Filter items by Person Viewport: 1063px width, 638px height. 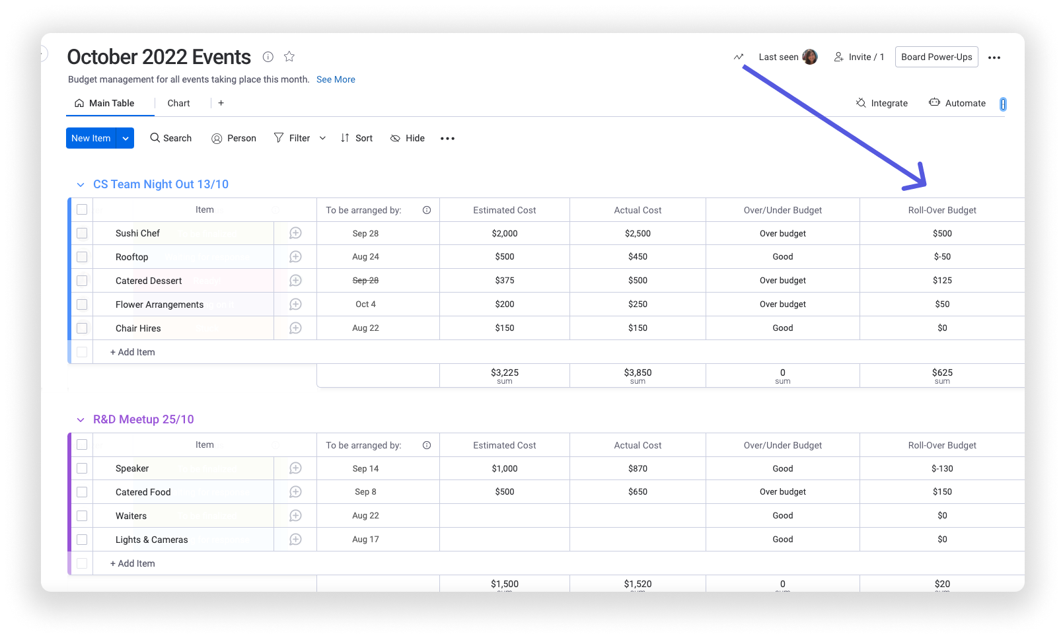click(x=234, y=138)
